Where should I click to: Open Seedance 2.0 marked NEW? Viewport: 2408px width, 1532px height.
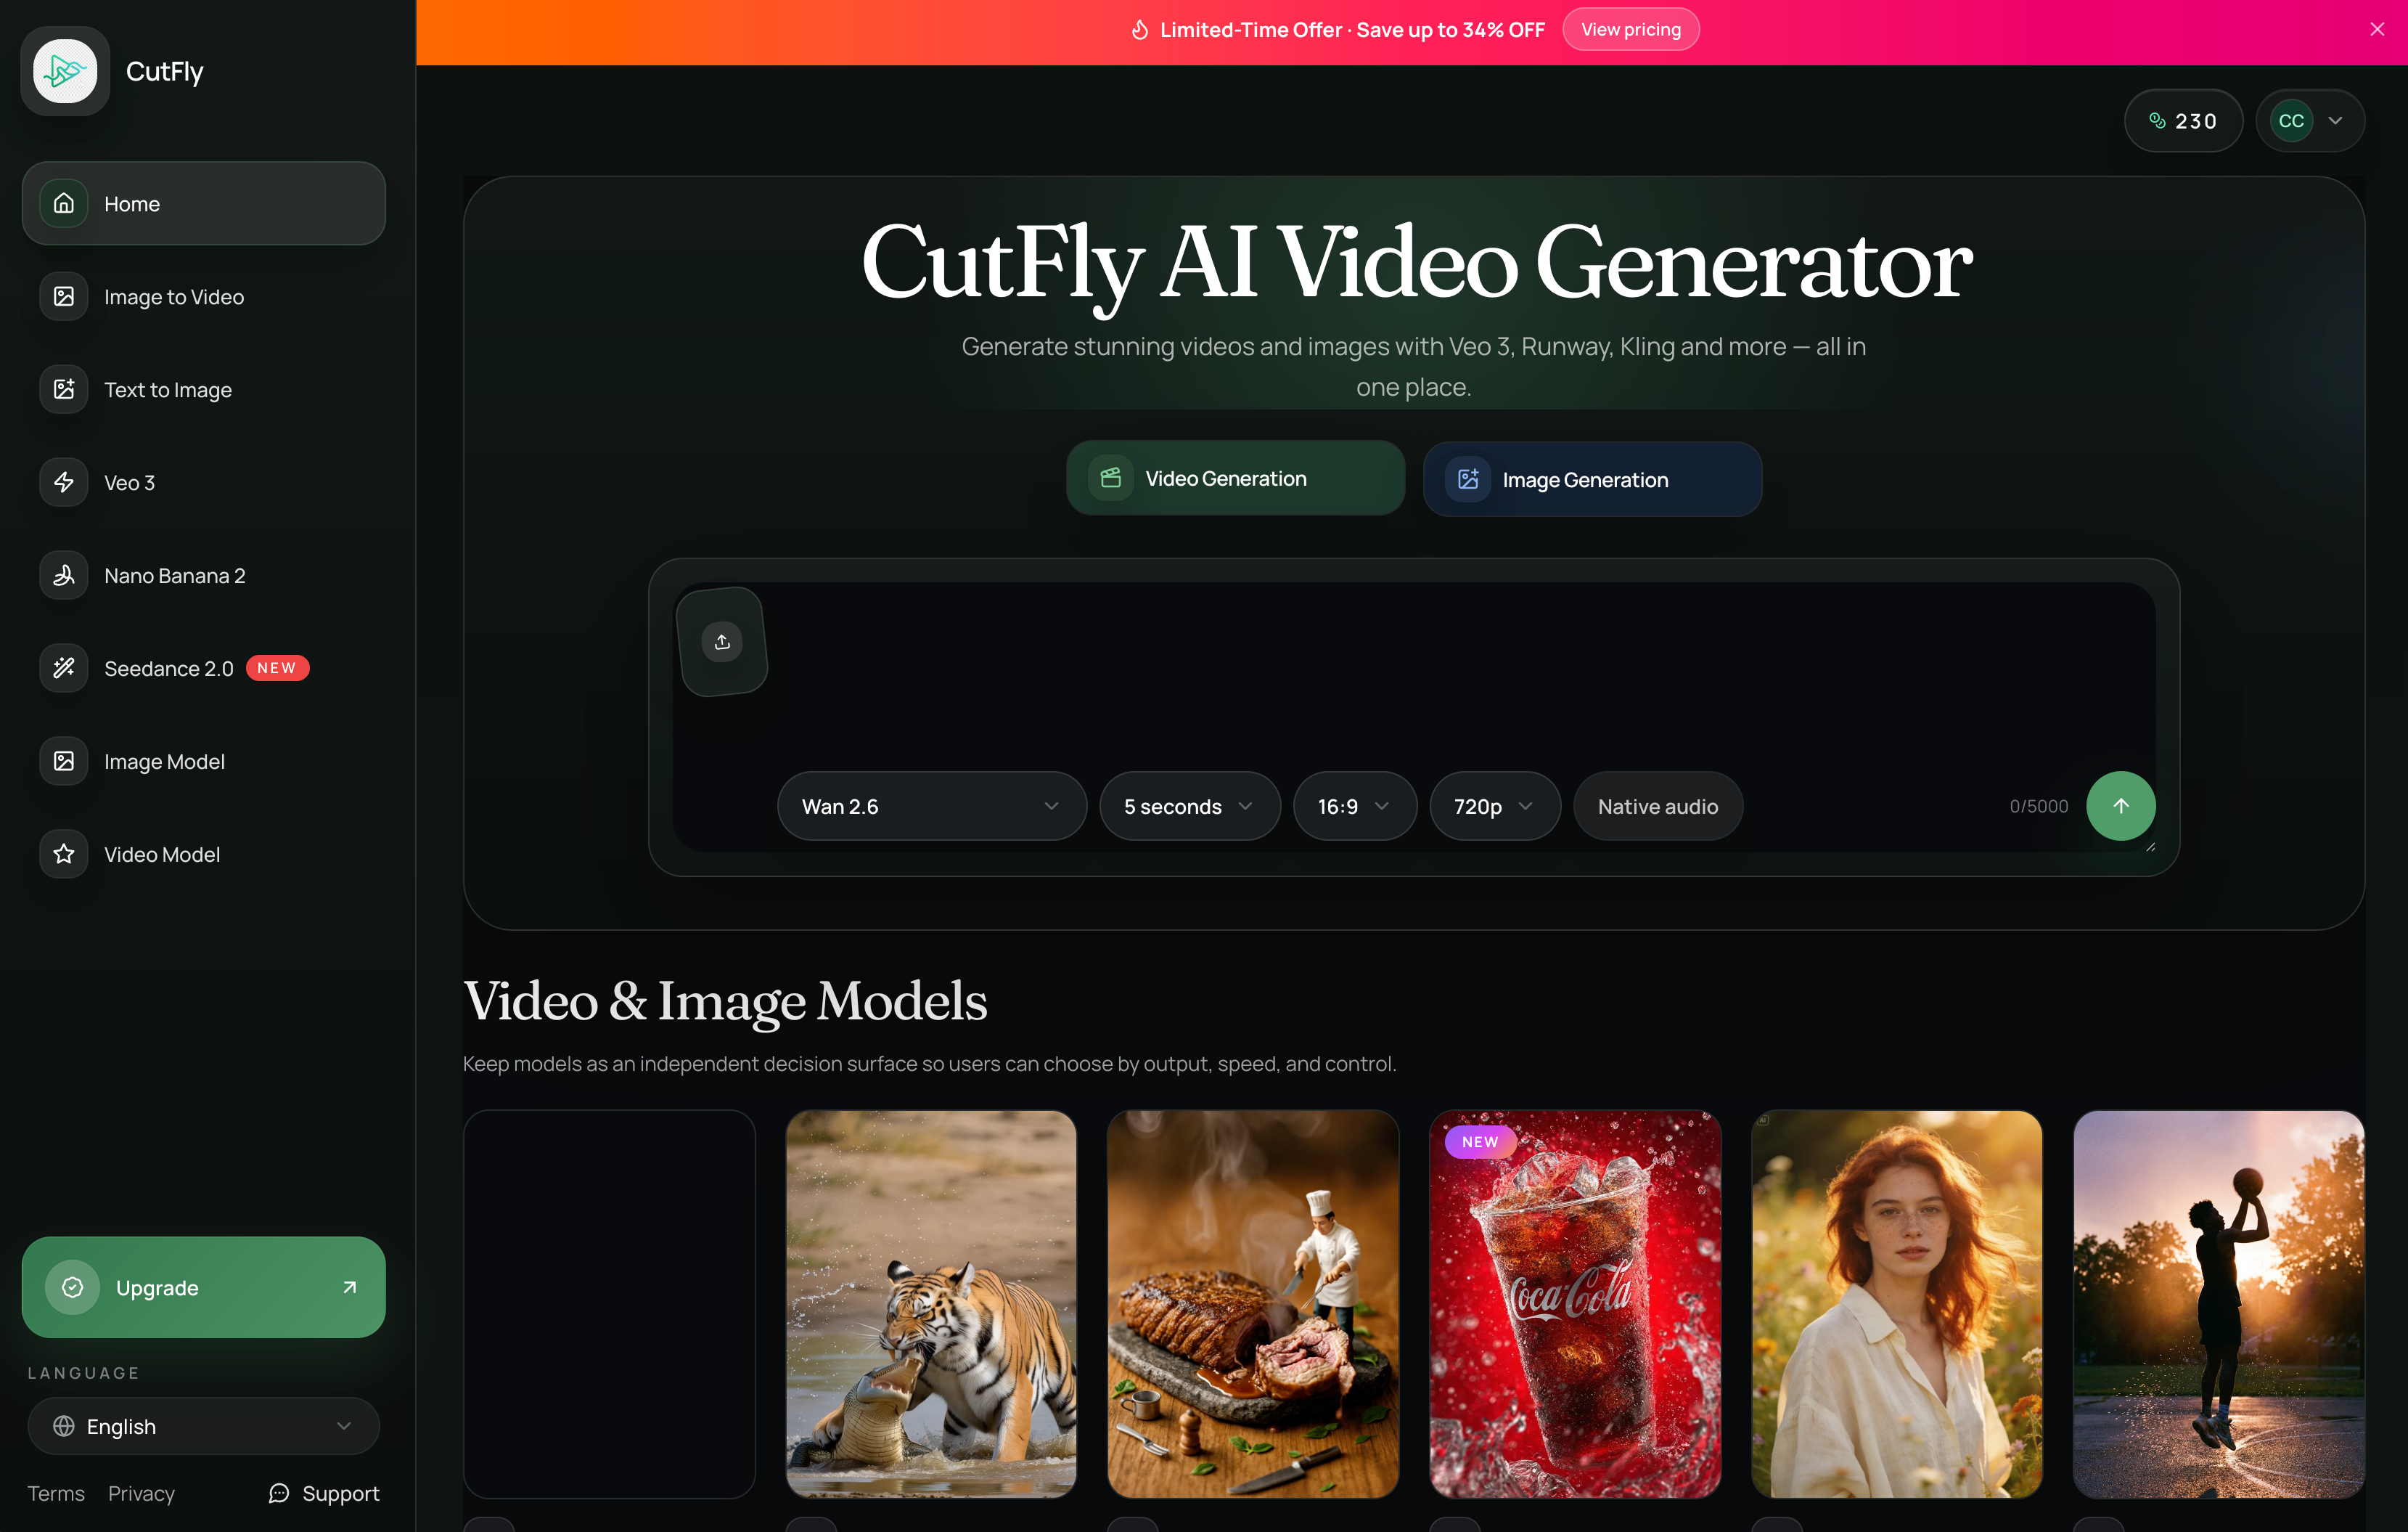(168, 669)
